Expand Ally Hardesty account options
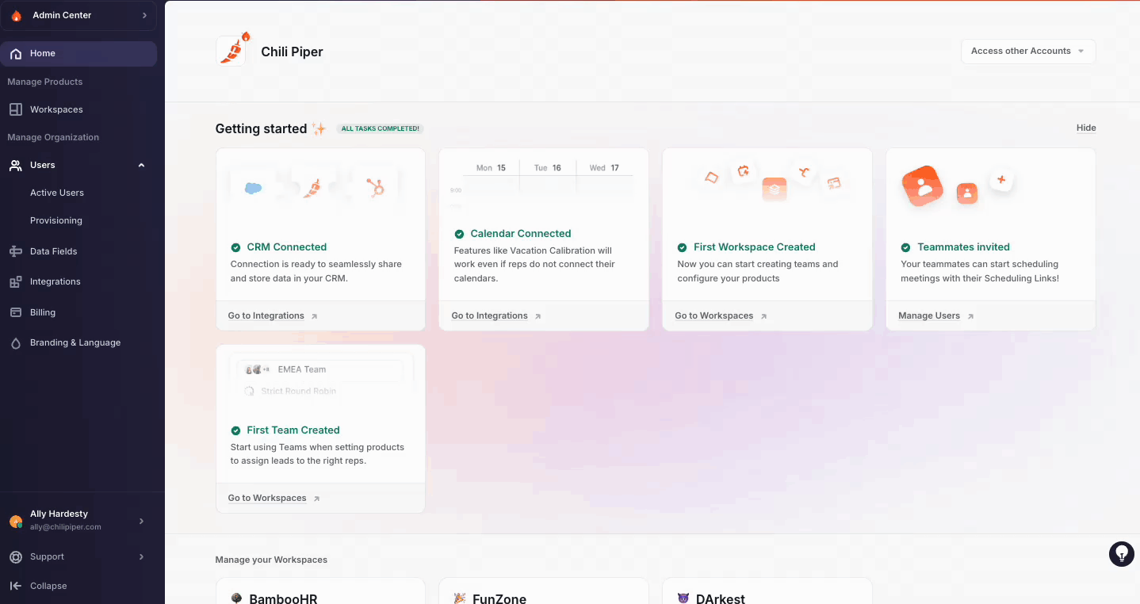This screenshot has height=604, width=1140. point(141,521)
